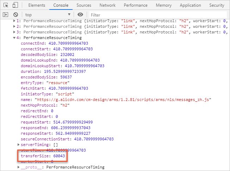Select the decodedBodySize value 232002
The image size is (230, 171).
click(67, 55)
